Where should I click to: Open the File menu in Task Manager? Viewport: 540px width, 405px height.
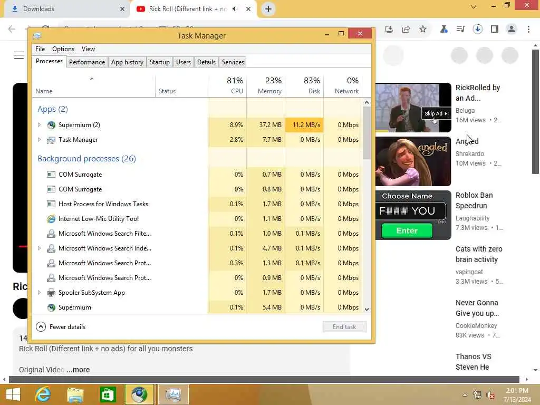[x=40, y=49]
